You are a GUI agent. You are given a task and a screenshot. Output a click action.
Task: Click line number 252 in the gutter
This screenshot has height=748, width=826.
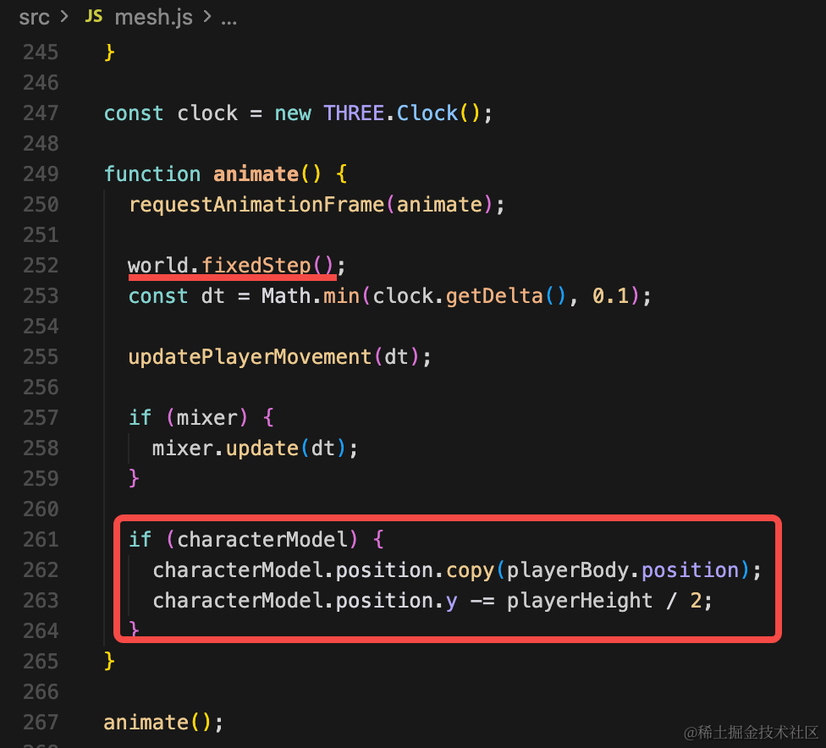(x=41, y=266)
